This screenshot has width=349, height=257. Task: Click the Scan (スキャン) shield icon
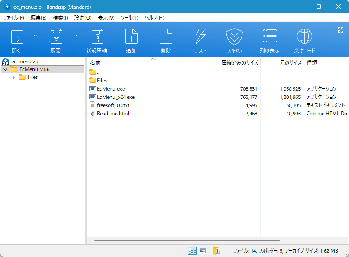pyautogui.click(x=234, y=36)
